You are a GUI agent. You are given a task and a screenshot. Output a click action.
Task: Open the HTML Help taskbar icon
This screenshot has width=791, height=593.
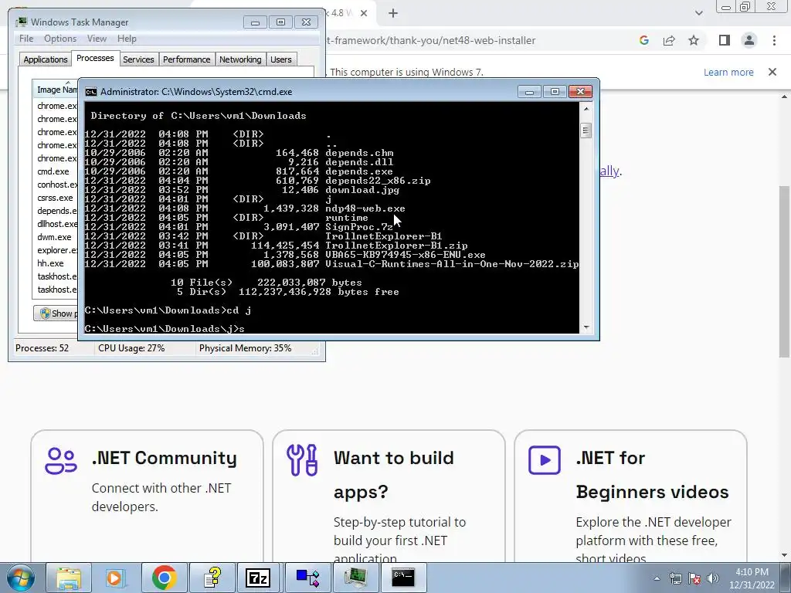coord(212,578)
